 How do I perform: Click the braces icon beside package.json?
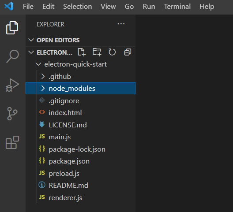pyautogui.click(x=42, y=160)
